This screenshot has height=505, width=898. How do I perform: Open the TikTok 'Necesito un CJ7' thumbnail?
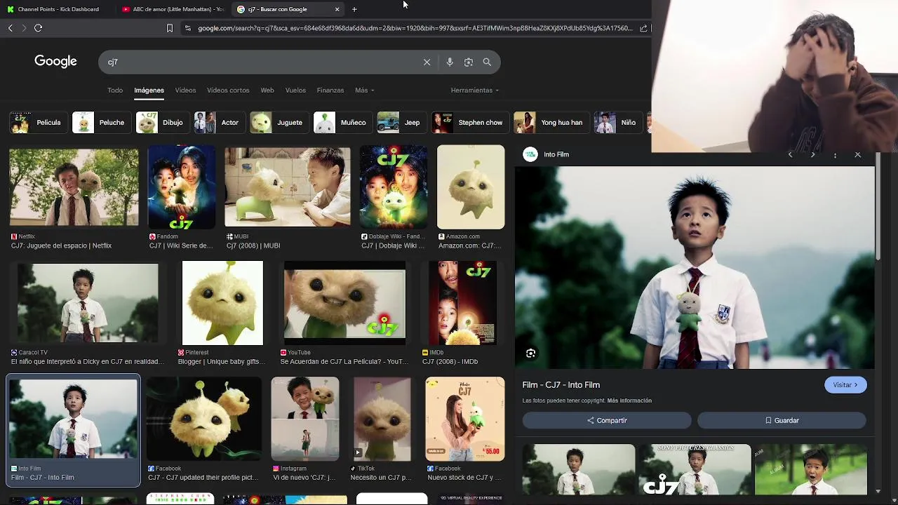382,419
